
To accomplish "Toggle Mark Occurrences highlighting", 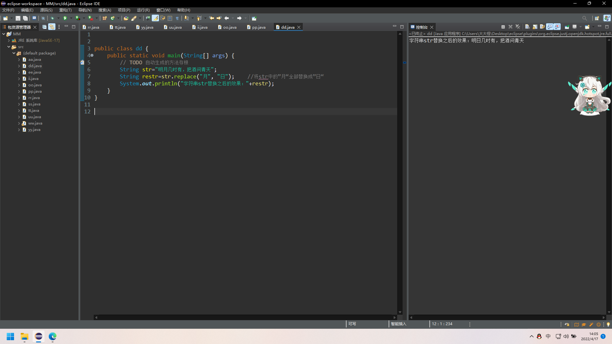I will point(156,18).
